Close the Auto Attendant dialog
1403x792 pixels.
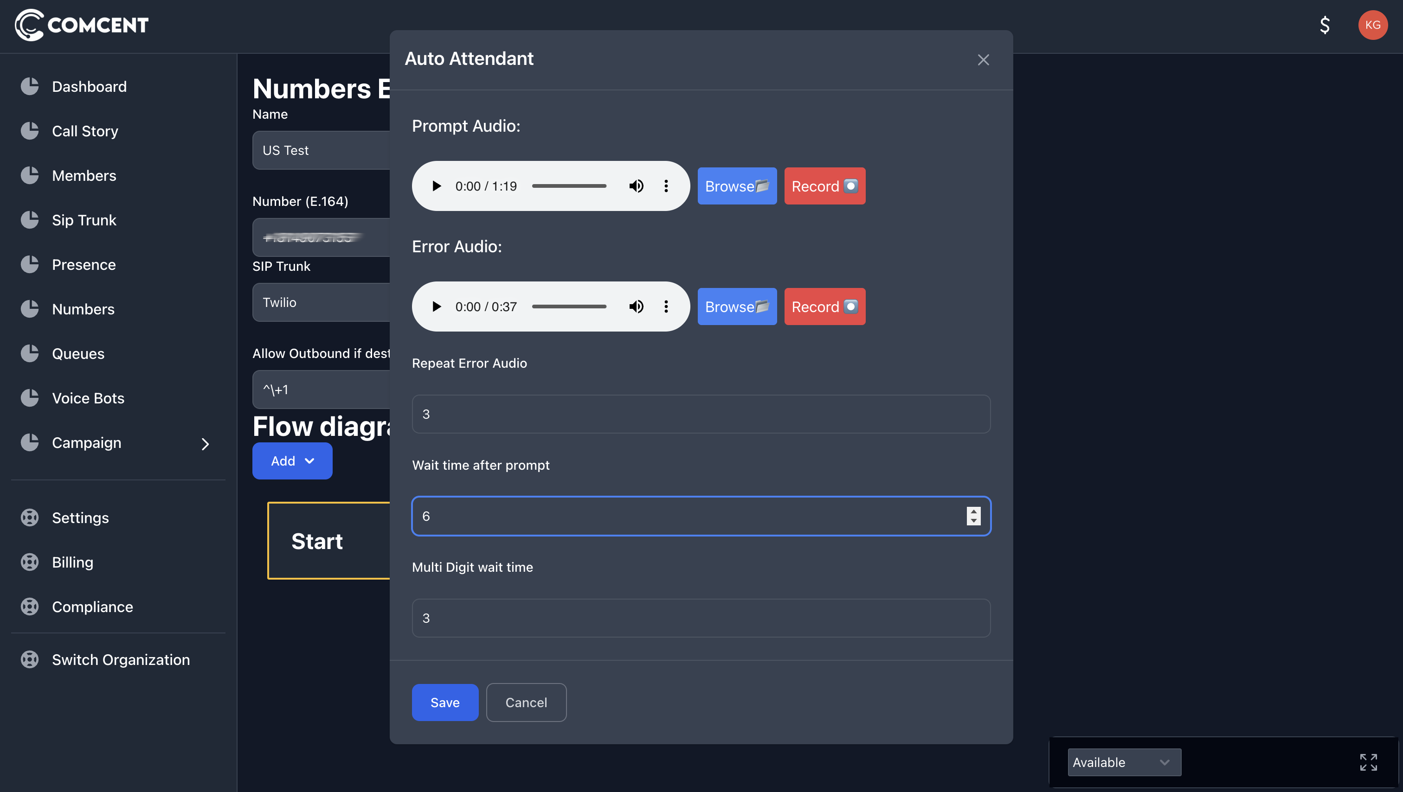click(983, 60)
